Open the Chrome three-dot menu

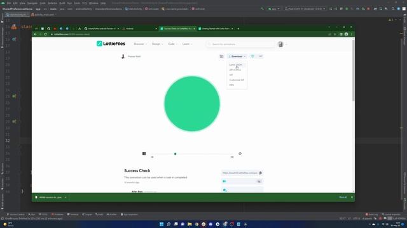352,34
